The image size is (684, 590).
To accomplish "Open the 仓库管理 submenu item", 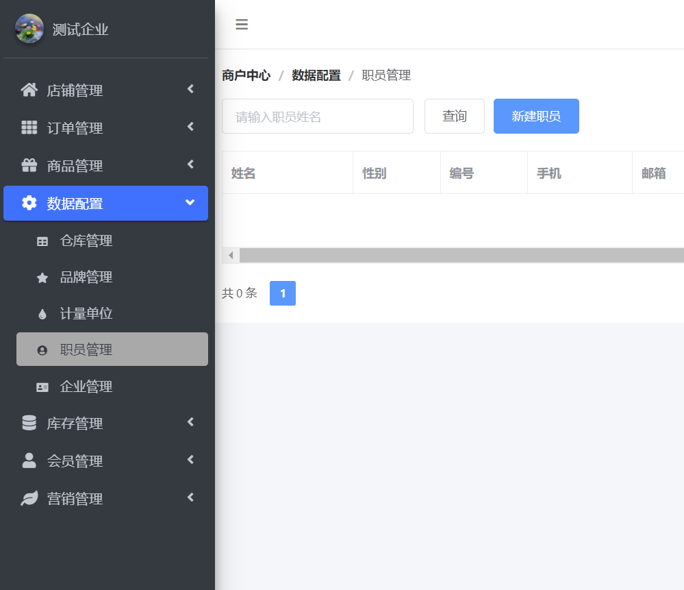I will click(86, 241).
